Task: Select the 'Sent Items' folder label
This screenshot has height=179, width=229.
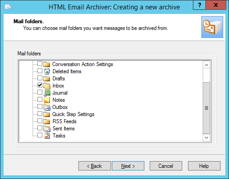Action: (64, 129)
